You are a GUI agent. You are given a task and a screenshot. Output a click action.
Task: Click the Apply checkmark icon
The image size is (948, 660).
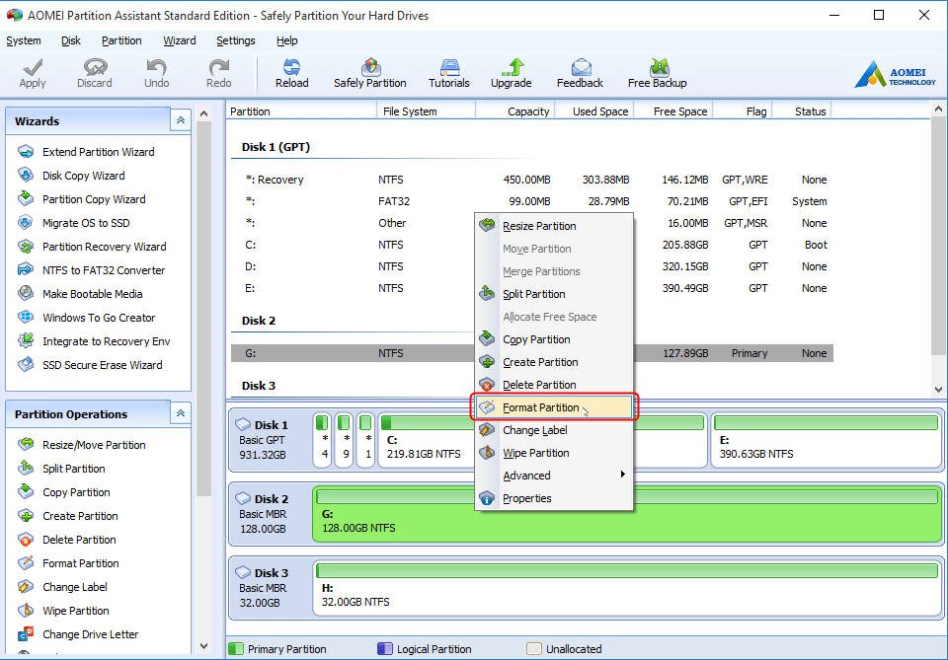pyautogui.click(x=33, y=73)
